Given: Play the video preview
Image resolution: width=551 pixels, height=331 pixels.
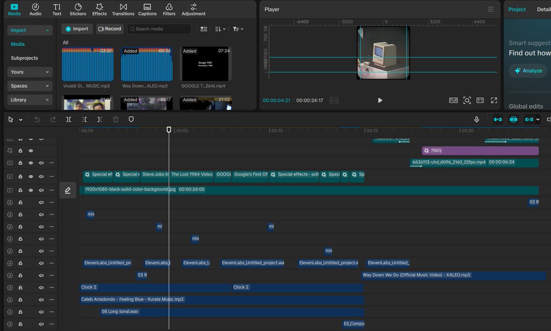Looking at the screenshot, I should 380,100.
